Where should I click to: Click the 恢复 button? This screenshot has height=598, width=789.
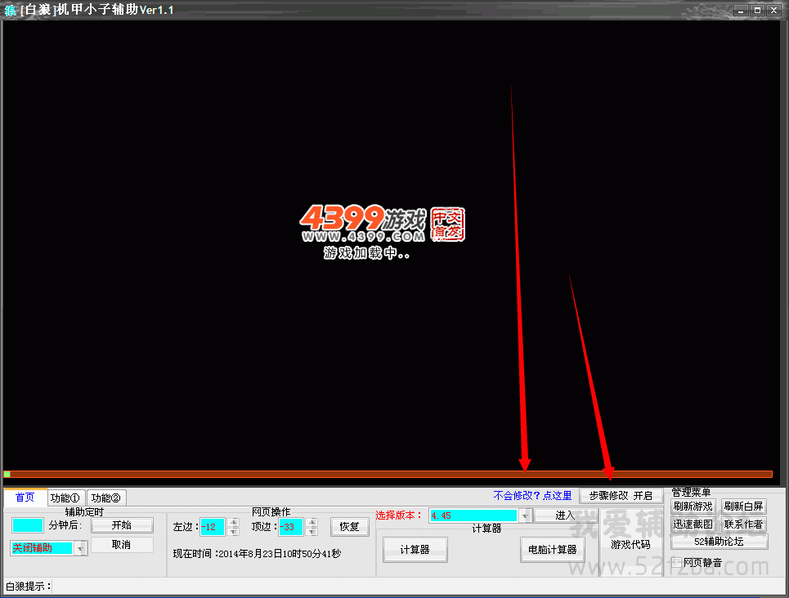tap(350, 527)
